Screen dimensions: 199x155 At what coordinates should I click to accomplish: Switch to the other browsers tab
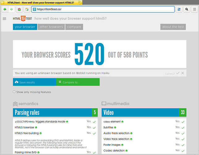(x=51, y=27)
